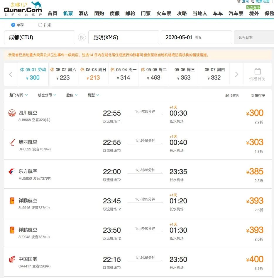
Task: Click the 返程日期 return date field
Action: coord(254,37)
